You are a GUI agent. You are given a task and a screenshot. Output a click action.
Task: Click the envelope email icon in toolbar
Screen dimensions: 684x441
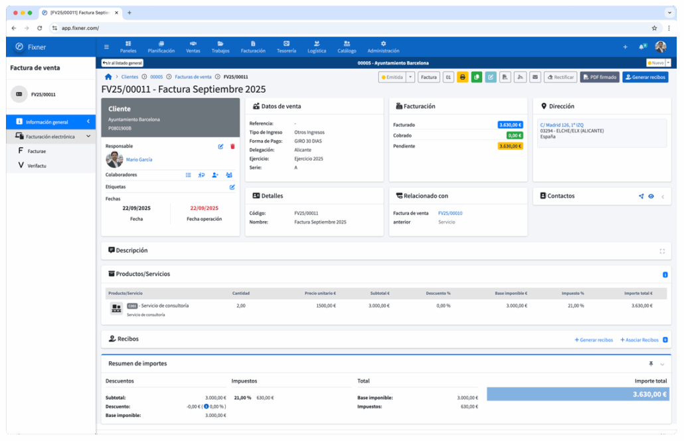(x=535, y=77)
